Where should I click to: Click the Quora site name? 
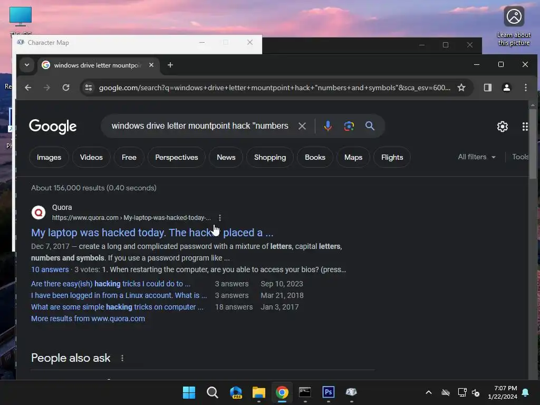pyautogui.click(x=62, y=207)
